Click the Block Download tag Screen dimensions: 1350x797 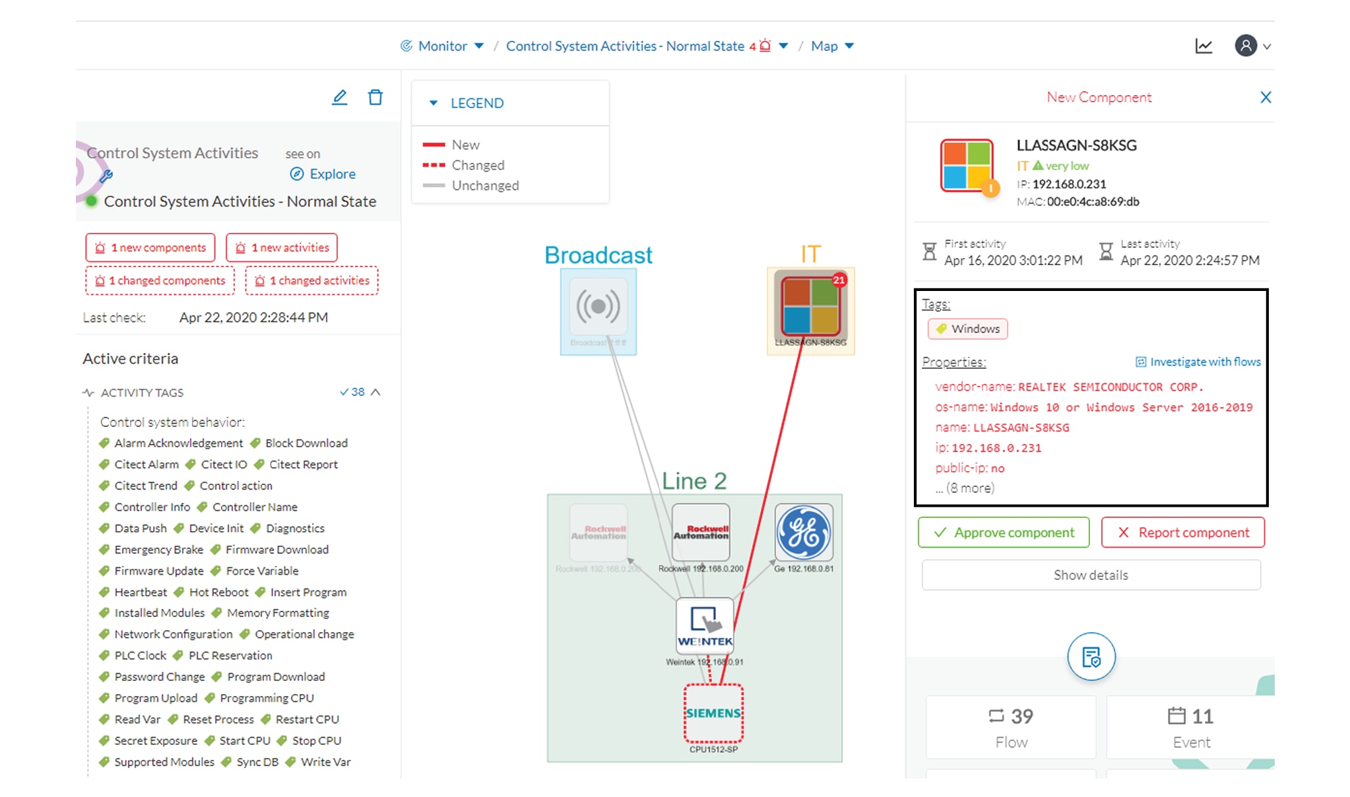(x=300, y=443)
